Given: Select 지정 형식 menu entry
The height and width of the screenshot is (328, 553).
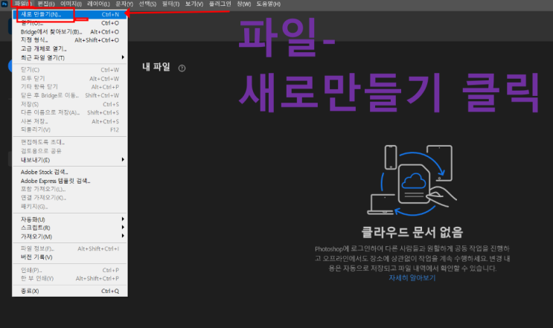Looking at the screenshot, I should [70, 40].
